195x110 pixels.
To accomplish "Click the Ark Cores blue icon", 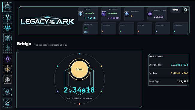I will coord(127,14).
